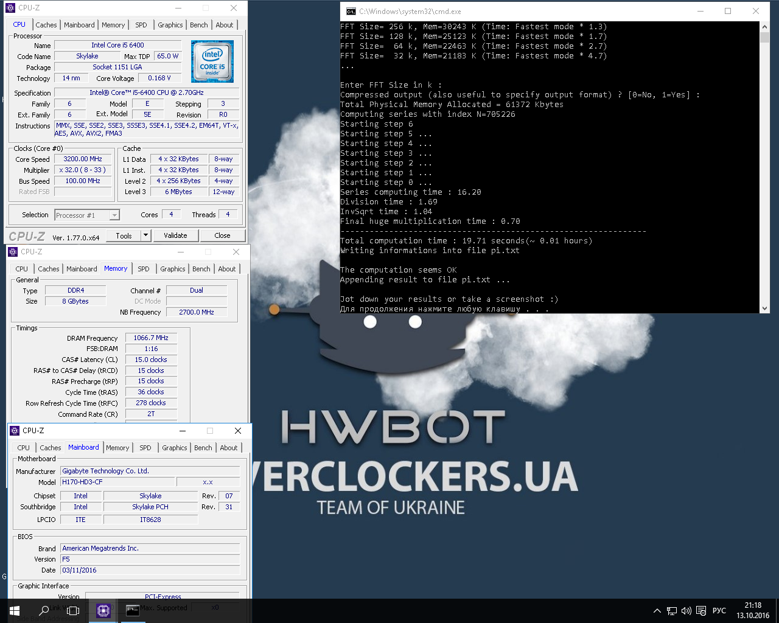Click the CPU-Z taskbar icon
Screen dimensions: 779x623
coord(103,610)
